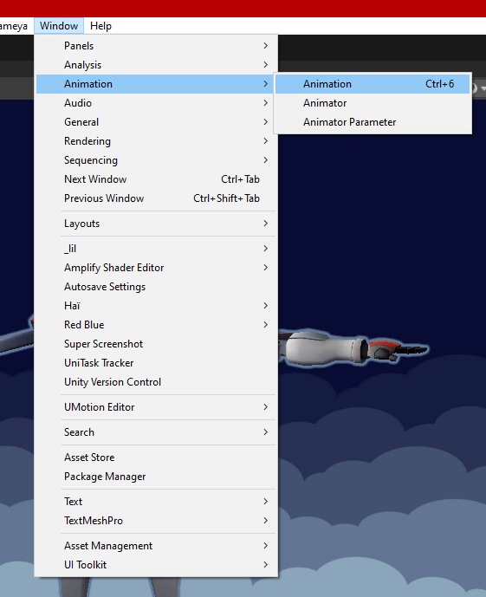Open the Layouts submenu

(x=156, y=223)
